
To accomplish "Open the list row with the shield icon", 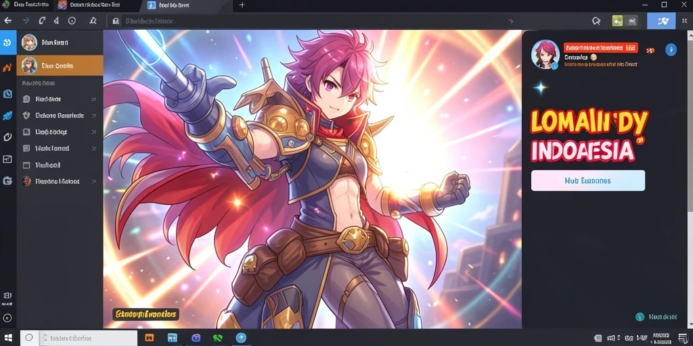I will (x=60, y=116).
